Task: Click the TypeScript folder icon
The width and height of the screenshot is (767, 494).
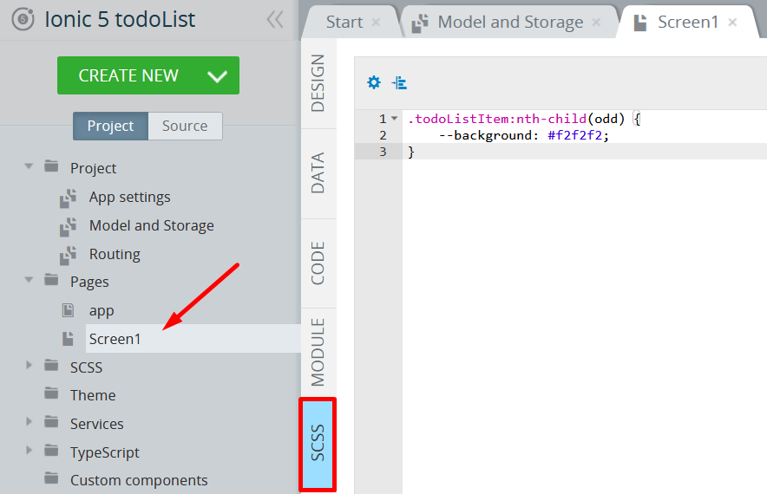Action: pos(51,451)
